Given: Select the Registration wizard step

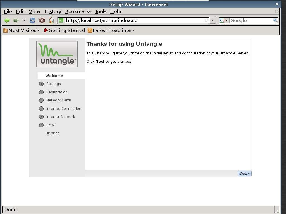Looking at the screenshot, I should (57, 92).
